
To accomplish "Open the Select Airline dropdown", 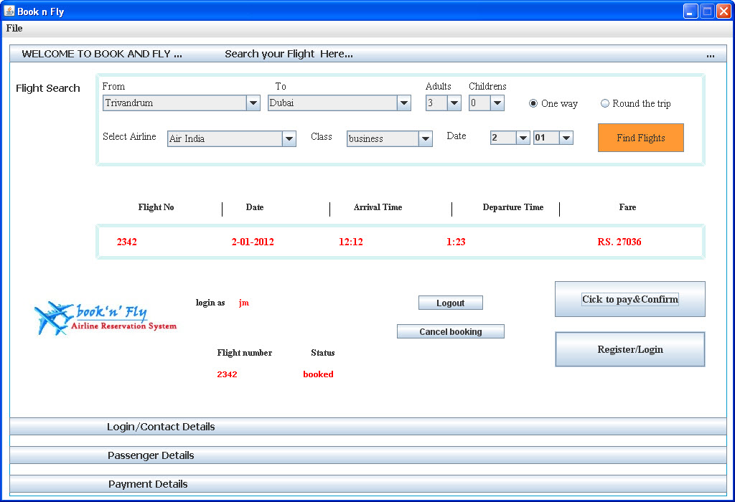I will (232, 138).
